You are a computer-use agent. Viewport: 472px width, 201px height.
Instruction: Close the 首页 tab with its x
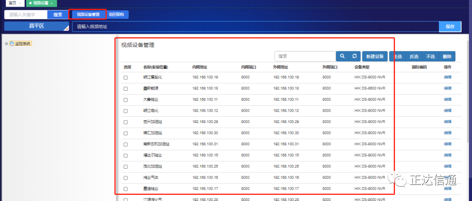20,3
